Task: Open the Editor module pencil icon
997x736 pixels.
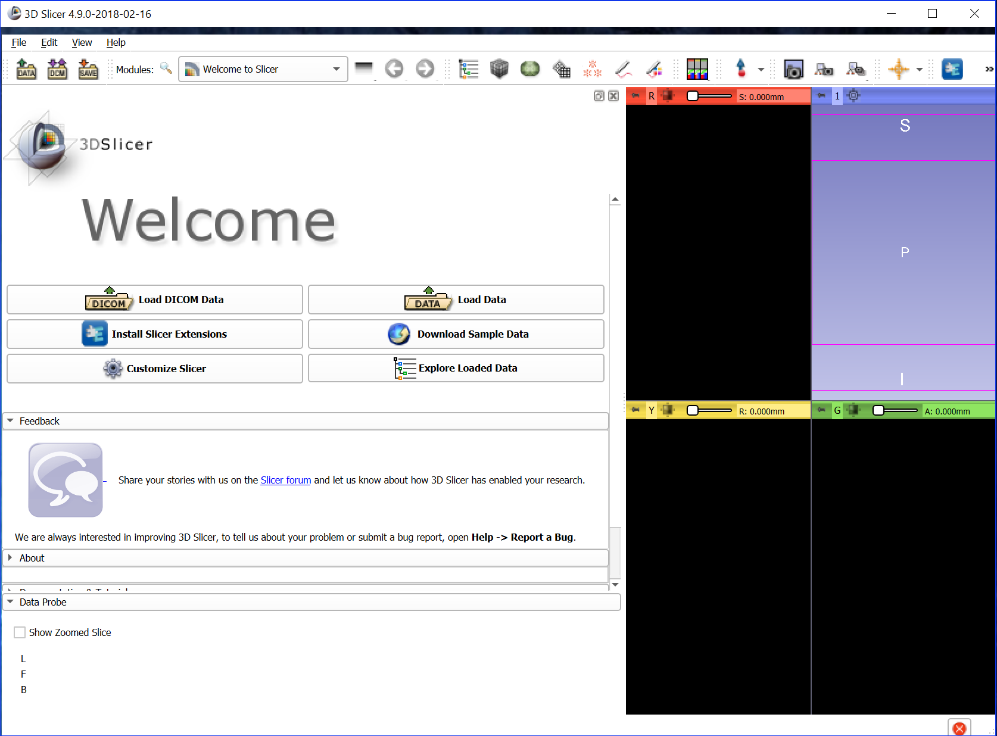Action: coord(624,69)
